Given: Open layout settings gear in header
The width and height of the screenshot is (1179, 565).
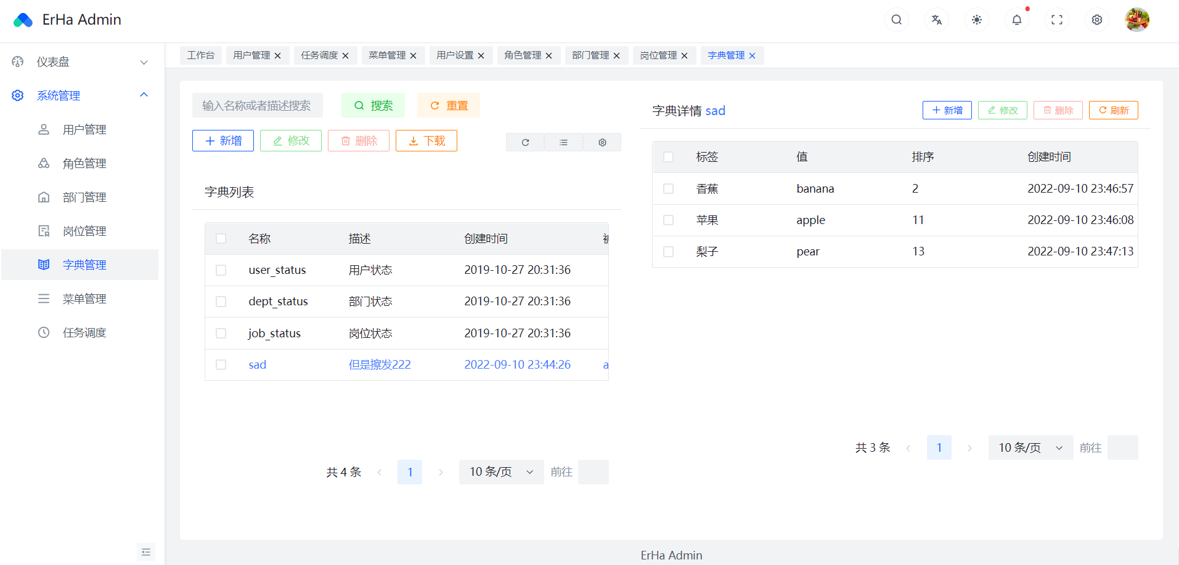Looking at the screenshot, I should [x=1097, y=20].
